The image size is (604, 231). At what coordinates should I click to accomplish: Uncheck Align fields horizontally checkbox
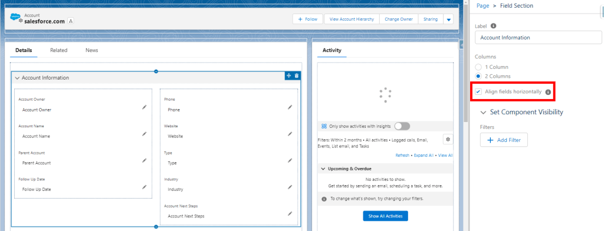coord(478,91)
